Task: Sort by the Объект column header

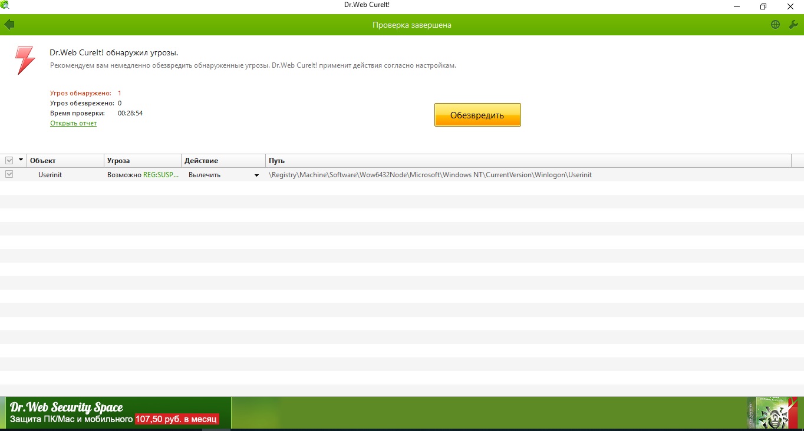Action: coord(65,161)
